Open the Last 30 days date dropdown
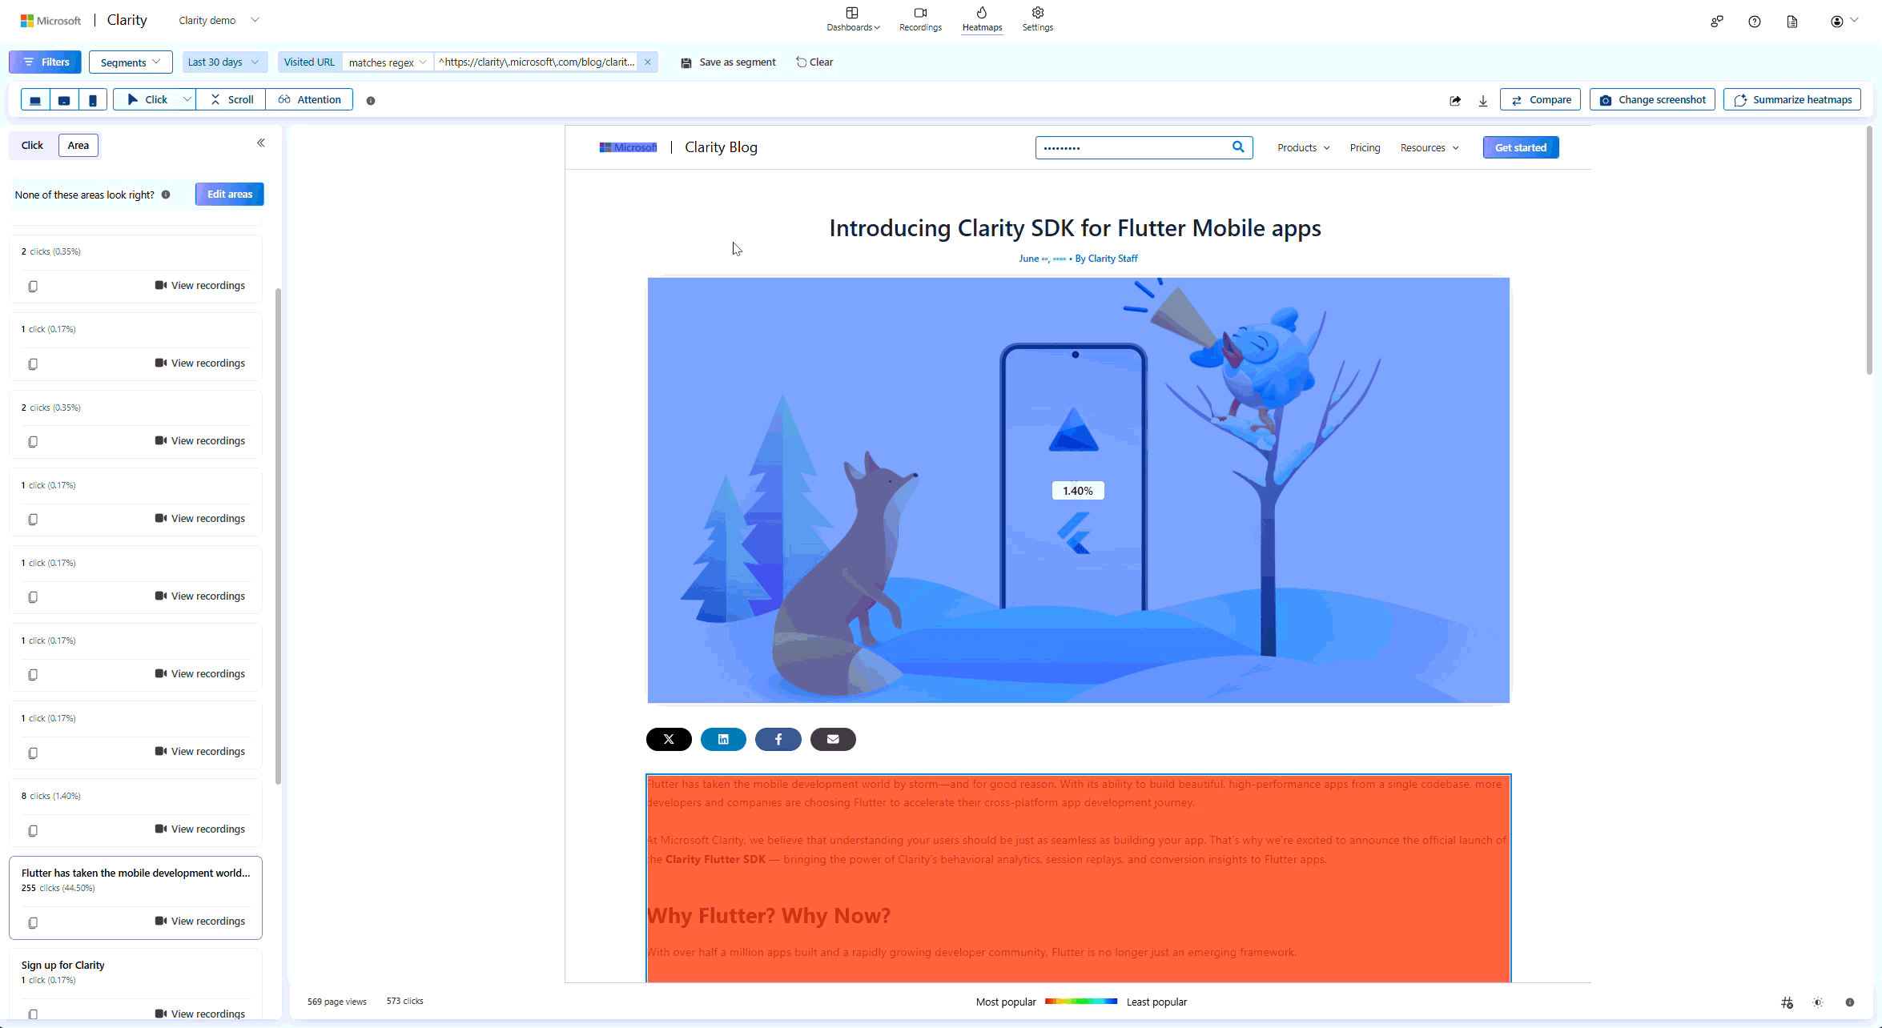The width and height of the screenshot is (1882, 1028). (223, 62)
